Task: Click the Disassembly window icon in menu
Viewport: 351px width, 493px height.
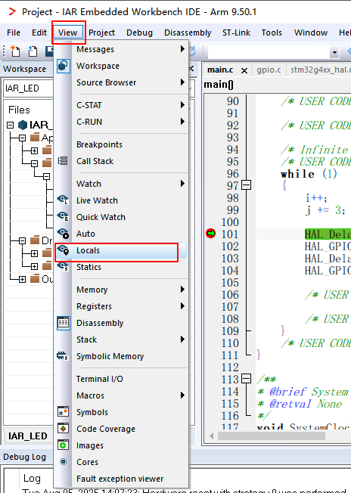Action: pyautogui.click(x=64, y=323)
